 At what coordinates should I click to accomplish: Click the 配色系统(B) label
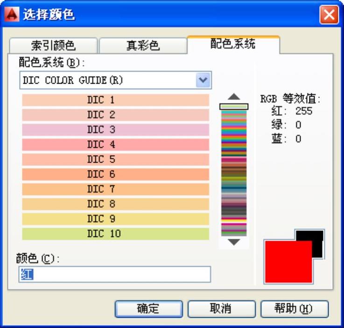[52, 62]
